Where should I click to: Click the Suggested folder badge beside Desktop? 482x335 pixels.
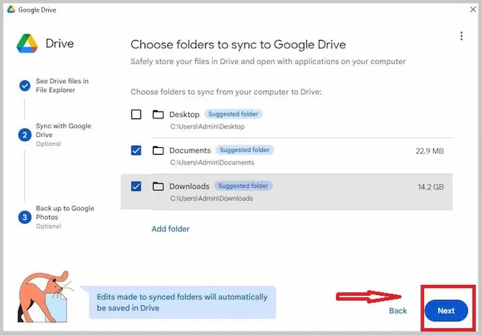(234, 114)
